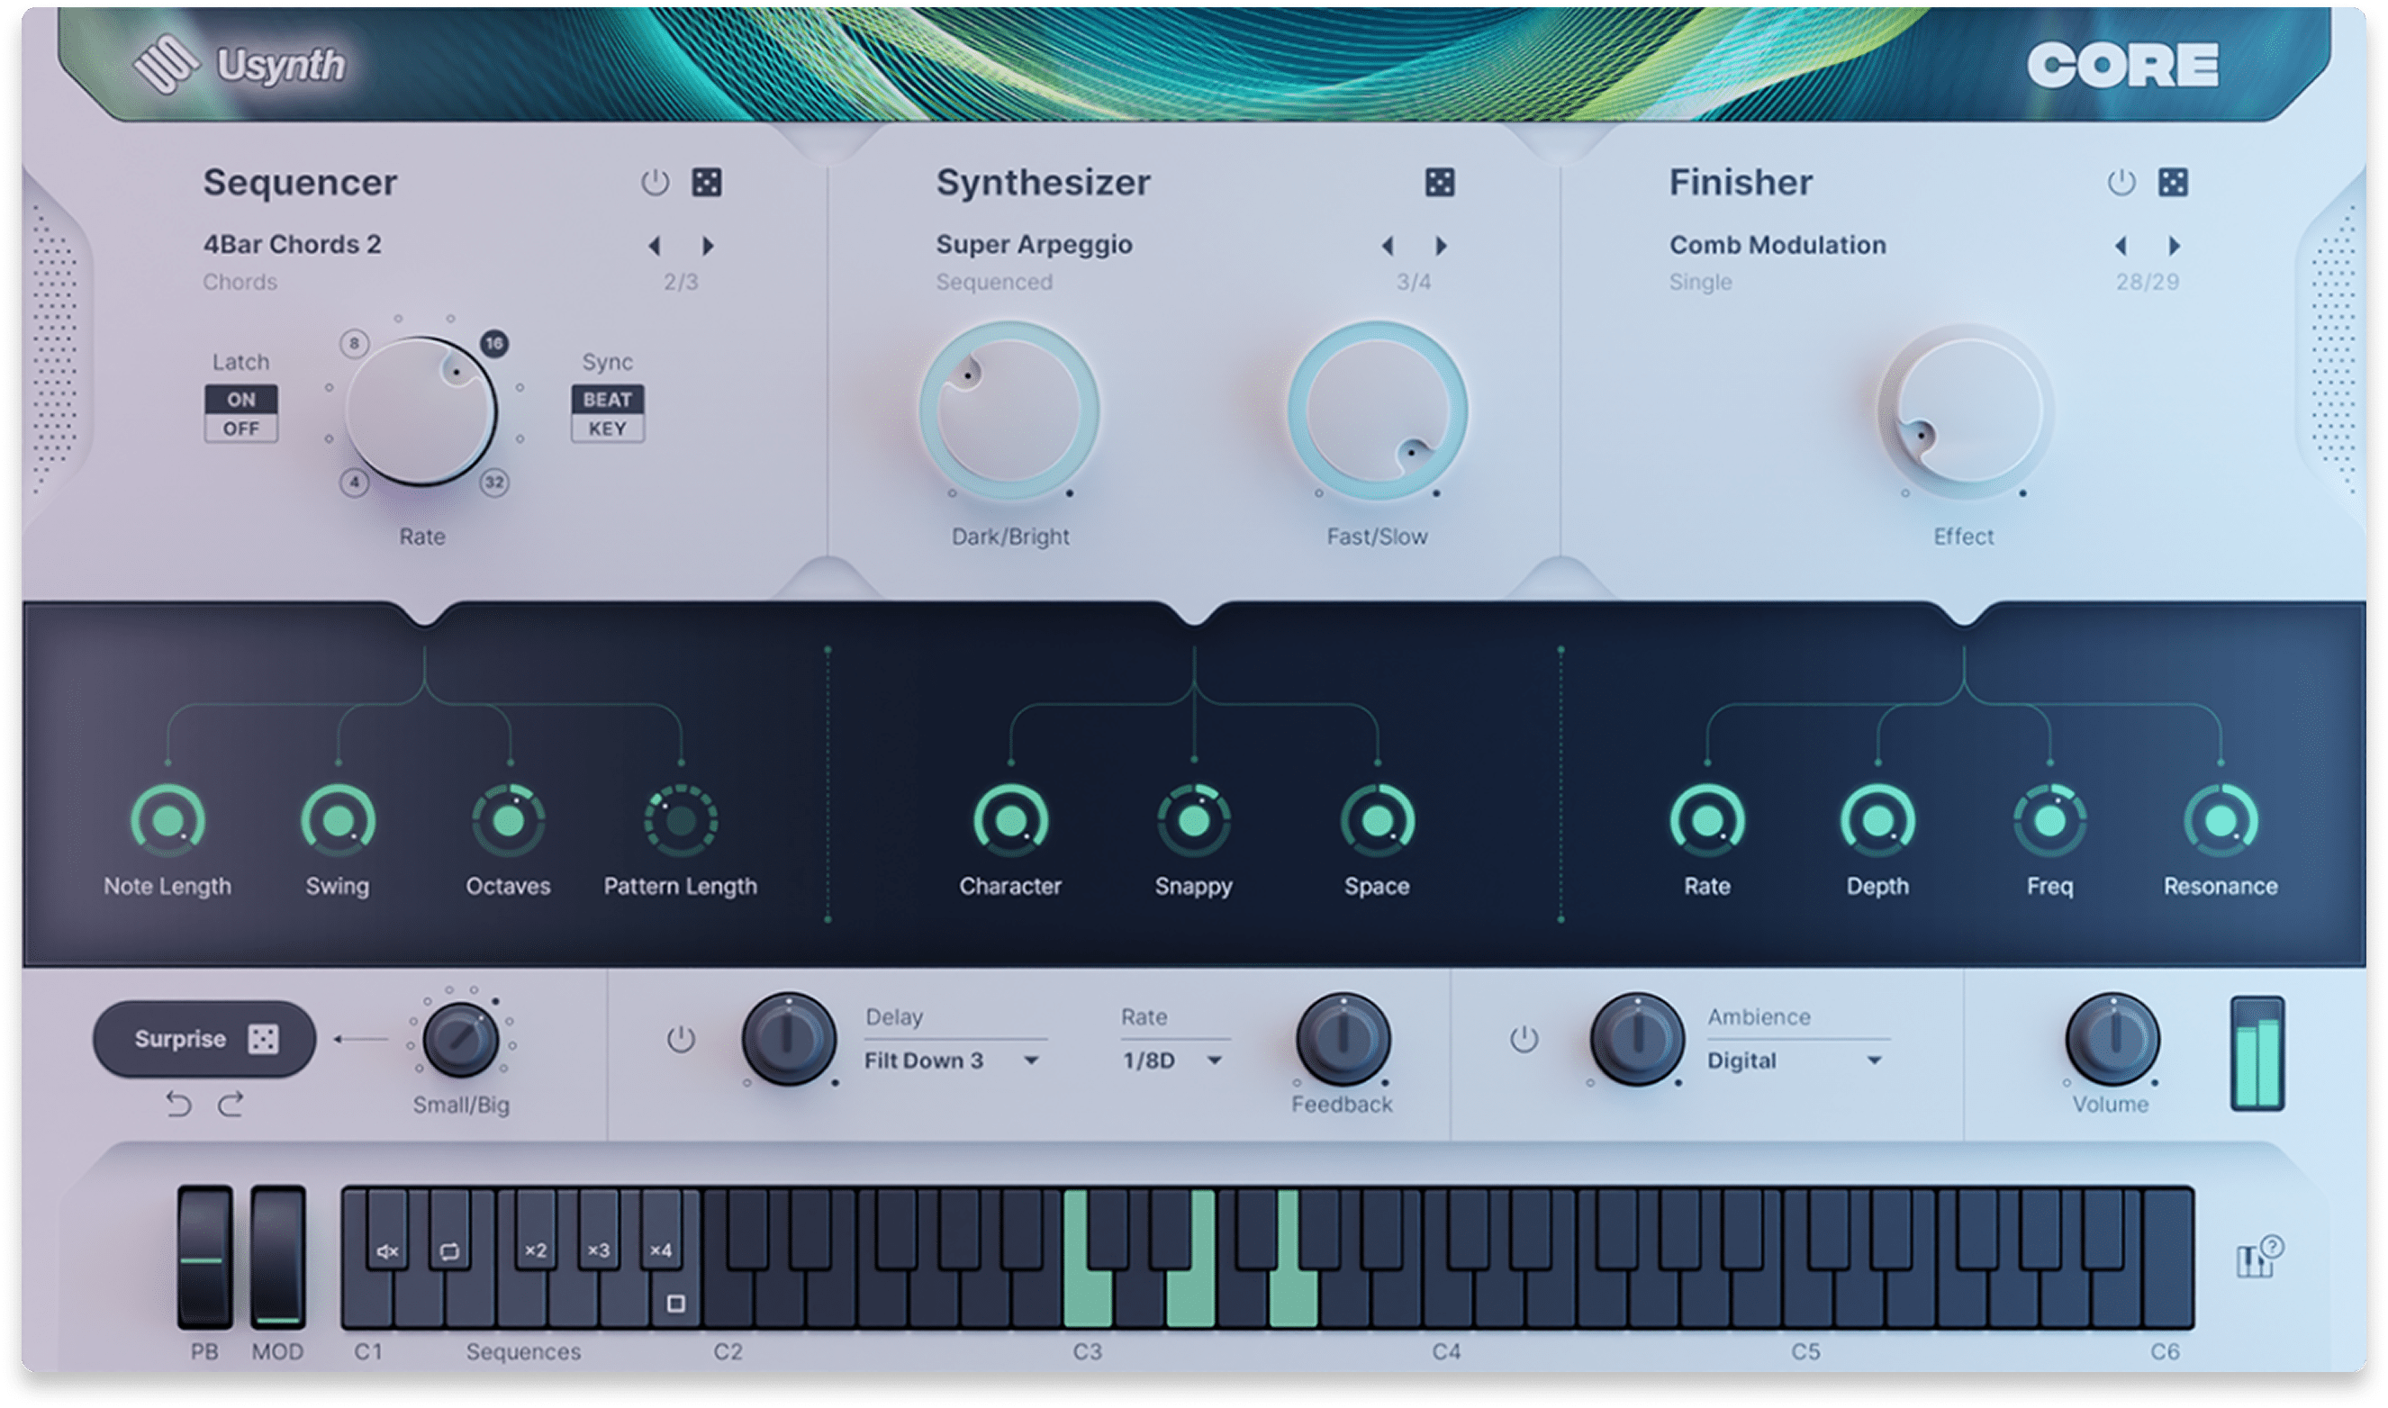
Task: Switch Sync to KEY mode
Action: click(607, 429)
